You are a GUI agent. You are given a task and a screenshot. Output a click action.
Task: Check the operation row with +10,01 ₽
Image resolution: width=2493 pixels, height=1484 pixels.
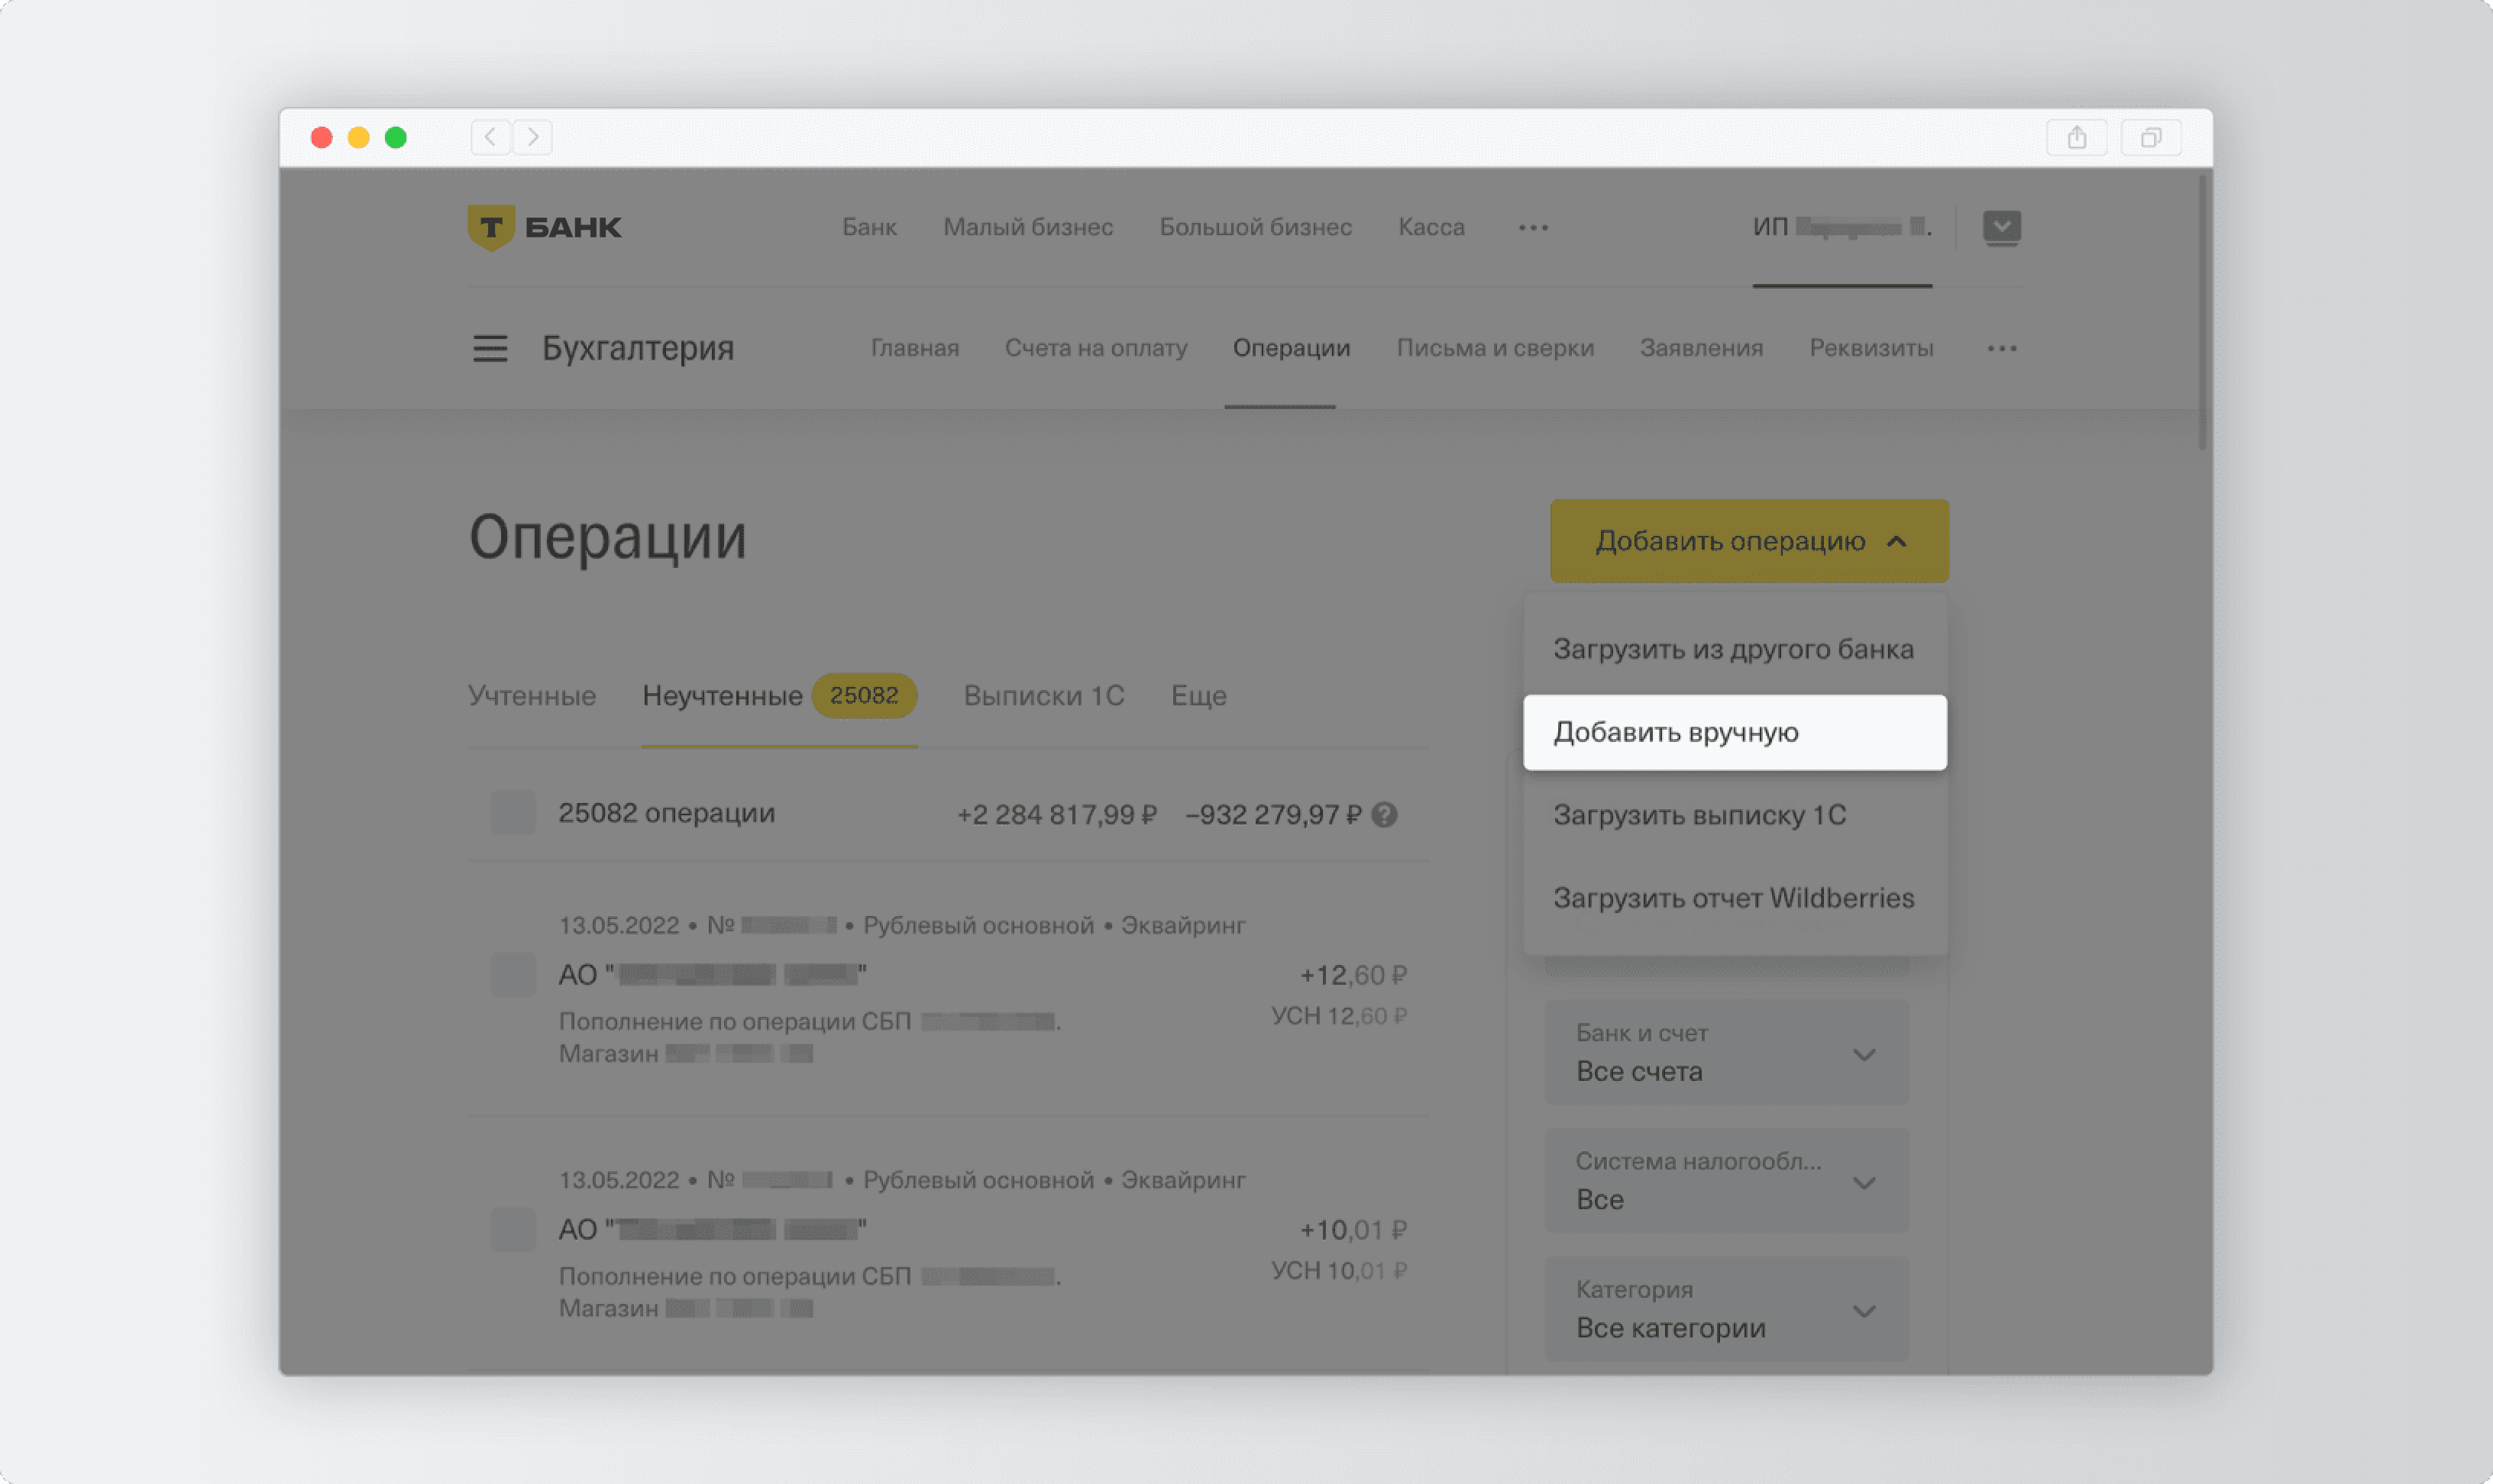(x=513, y=1229)
